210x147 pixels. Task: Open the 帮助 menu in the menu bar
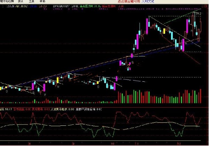[43, 1]
